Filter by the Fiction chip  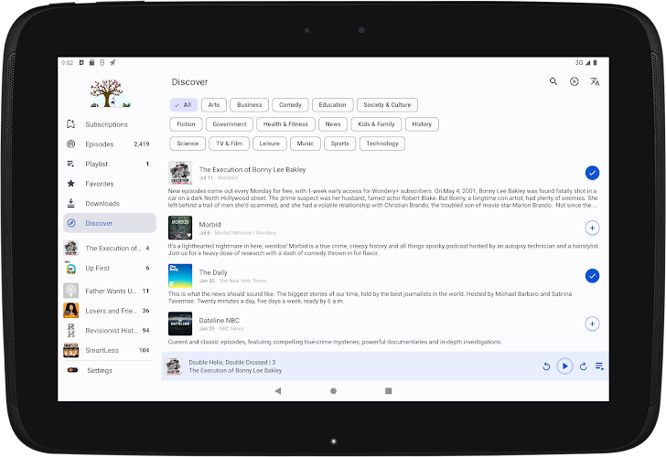[x=186, y=124]
